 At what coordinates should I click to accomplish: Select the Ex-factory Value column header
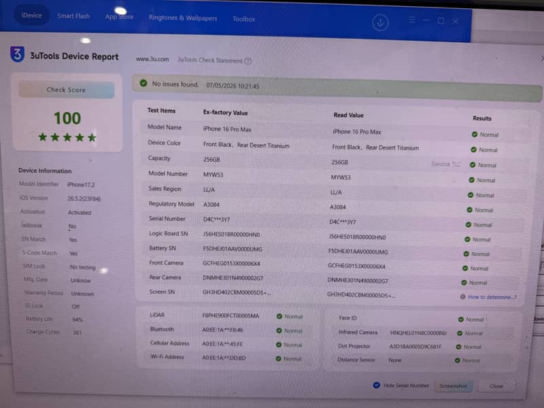[x=226, y=112]
